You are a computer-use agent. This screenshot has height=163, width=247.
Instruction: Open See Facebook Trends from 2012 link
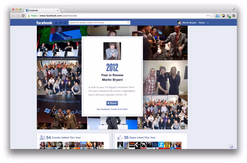click(112, 109)
